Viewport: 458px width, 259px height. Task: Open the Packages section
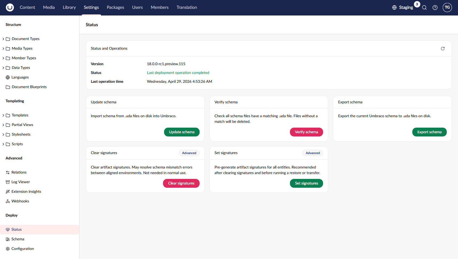[115, 7]
